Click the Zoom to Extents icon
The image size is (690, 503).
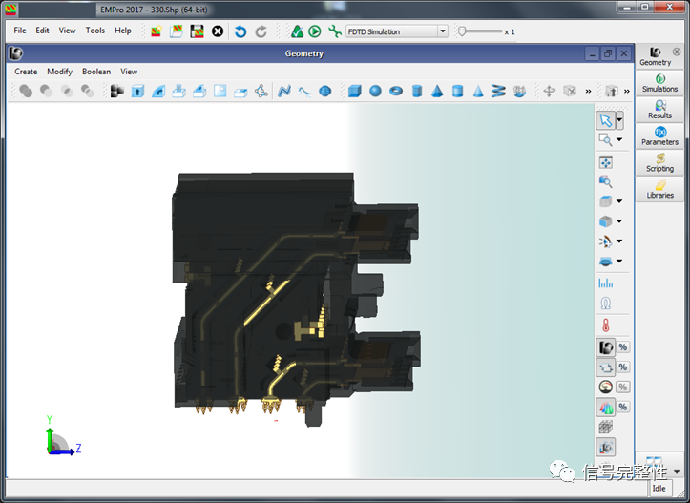[605, 162]
